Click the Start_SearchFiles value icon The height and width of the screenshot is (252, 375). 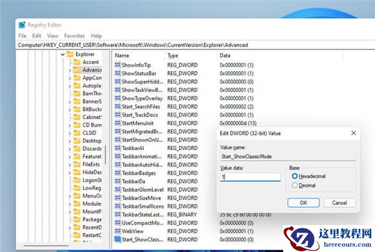117,106
